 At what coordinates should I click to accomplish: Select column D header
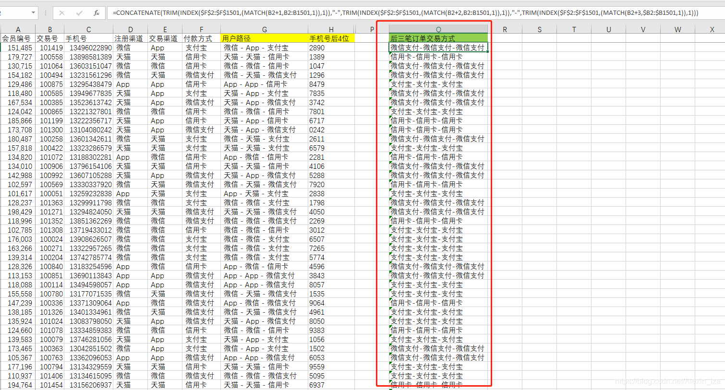tap(130, 29)
